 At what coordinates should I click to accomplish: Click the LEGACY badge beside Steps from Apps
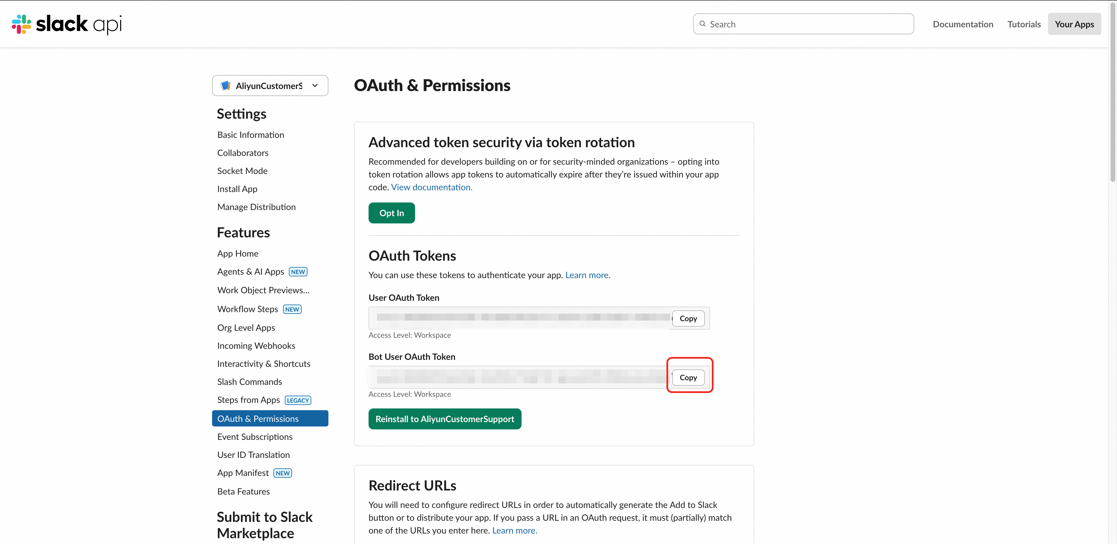tap(298, 400)
